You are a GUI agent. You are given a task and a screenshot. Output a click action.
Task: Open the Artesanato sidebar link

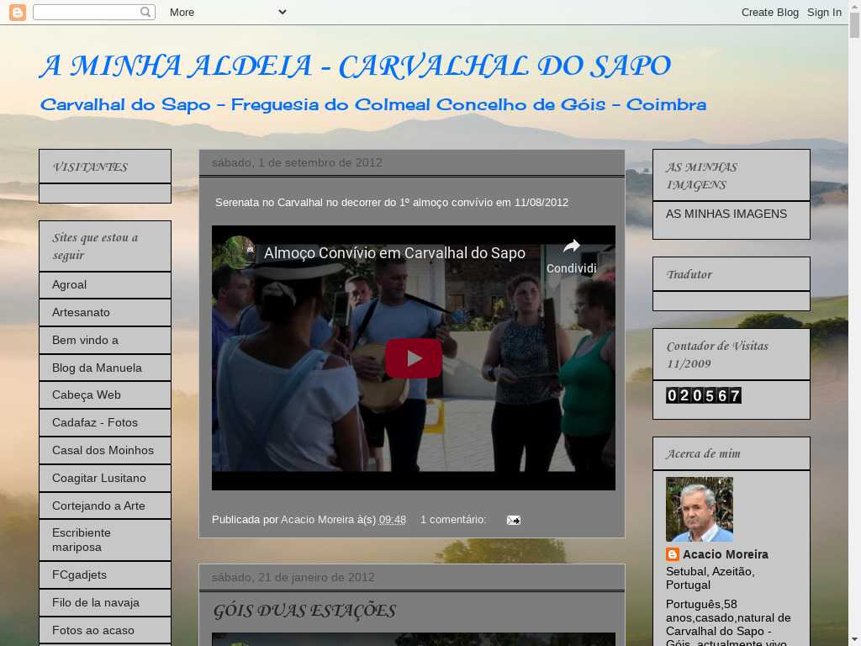pyautogui.click(x=81, y=313)
